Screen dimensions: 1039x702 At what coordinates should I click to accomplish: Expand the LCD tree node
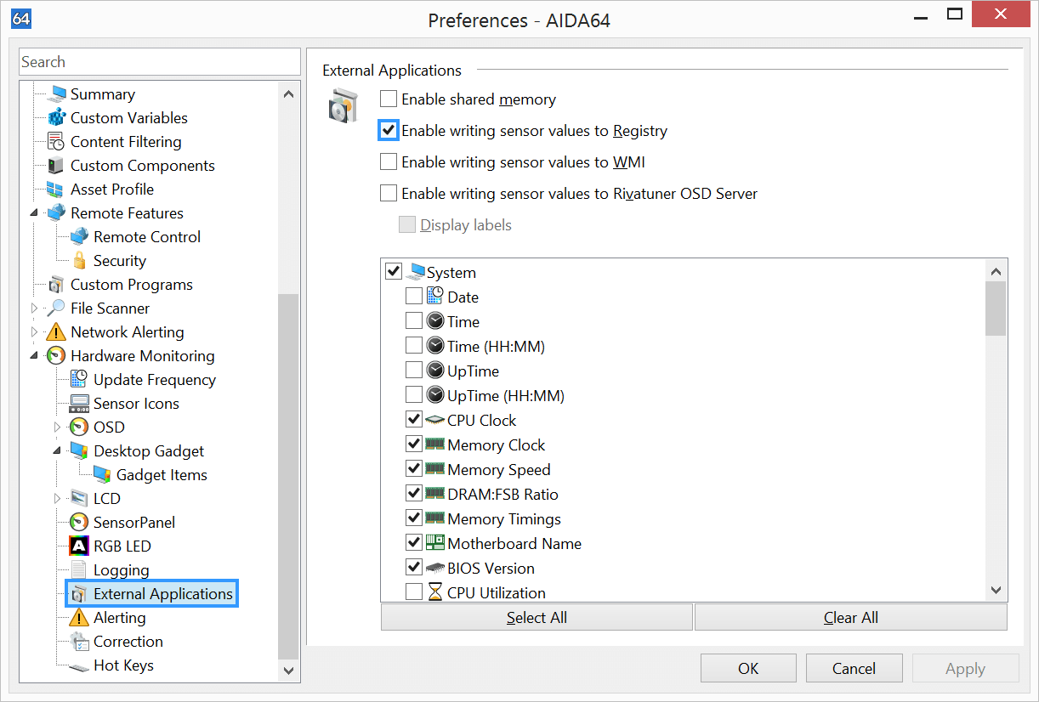(58, 499)
